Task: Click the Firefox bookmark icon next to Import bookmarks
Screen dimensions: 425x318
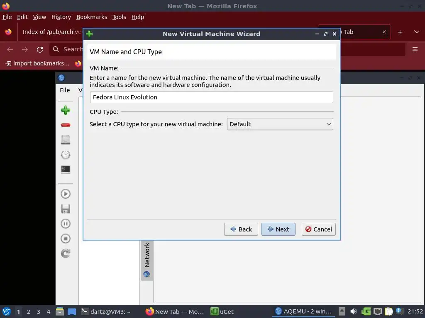Action: [78, 63]
